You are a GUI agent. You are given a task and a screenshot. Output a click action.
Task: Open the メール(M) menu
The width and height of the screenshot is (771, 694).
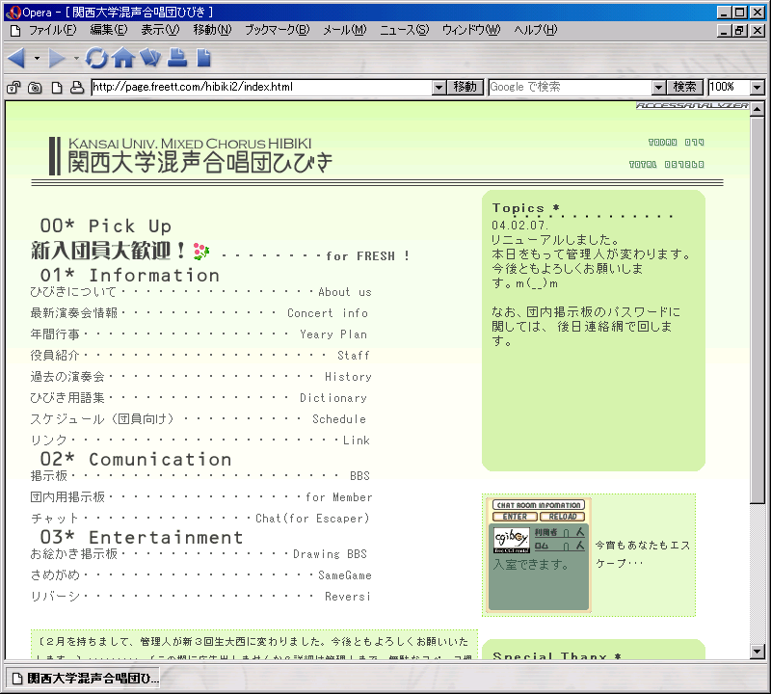(x=345, y=31)
